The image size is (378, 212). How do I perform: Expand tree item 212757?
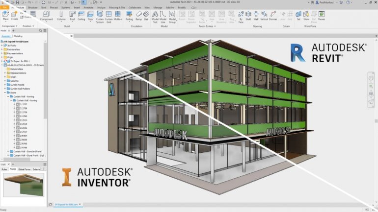(x=14, y=104)
